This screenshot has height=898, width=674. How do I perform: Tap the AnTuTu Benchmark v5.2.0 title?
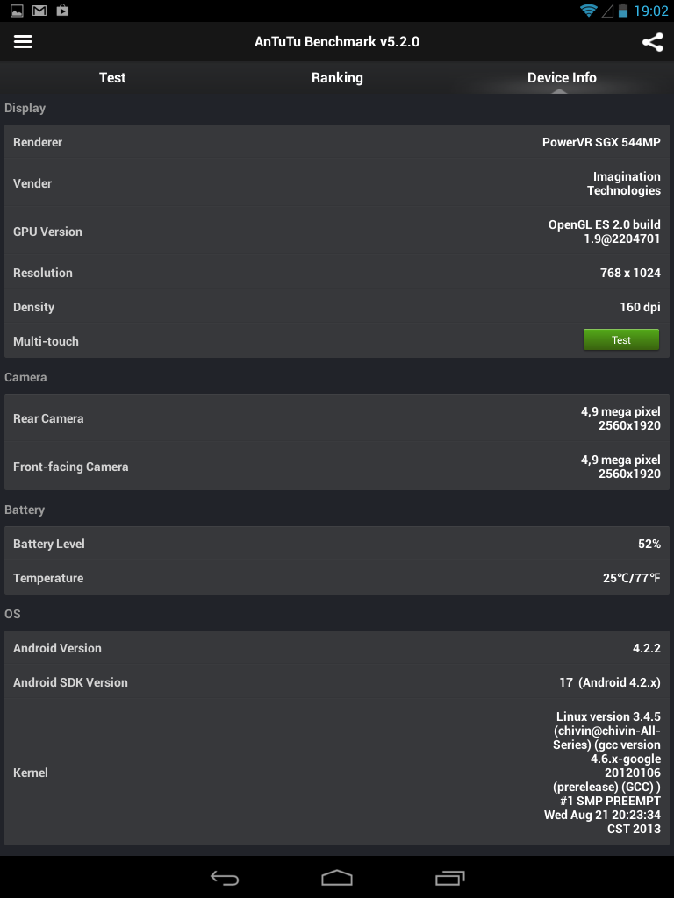click(337, 42)
